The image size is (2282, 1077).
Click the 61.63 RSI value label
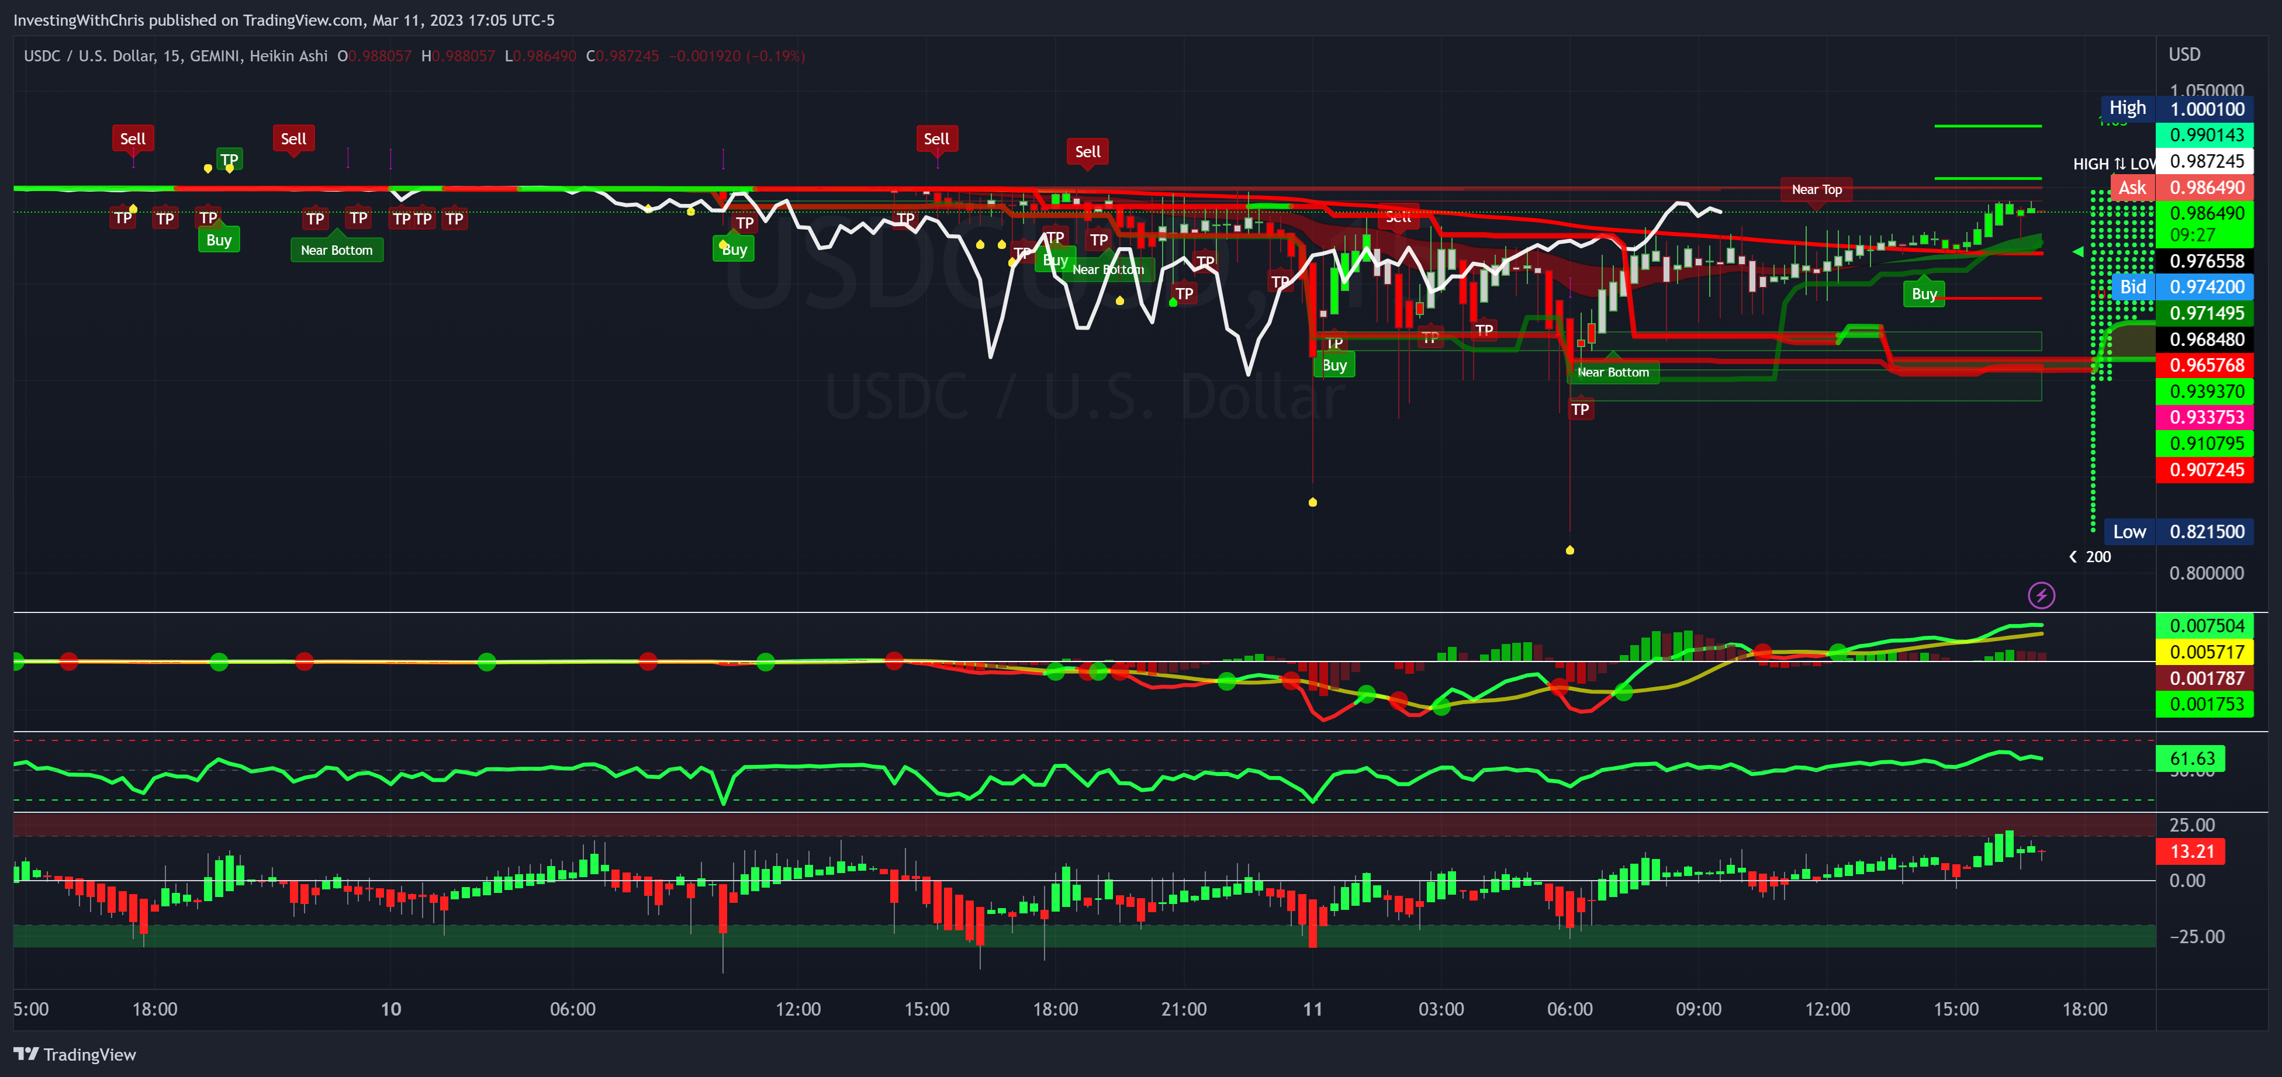click(2191, 758)
